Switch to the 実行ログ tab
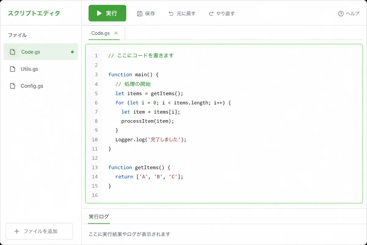 99,217
